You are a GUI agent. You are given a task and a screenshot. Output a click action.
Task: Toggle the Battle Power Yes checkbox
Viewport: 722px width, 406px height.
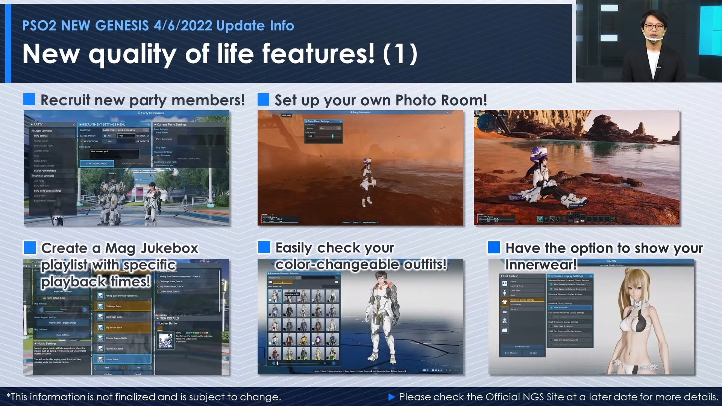click(x=105, y=136)
